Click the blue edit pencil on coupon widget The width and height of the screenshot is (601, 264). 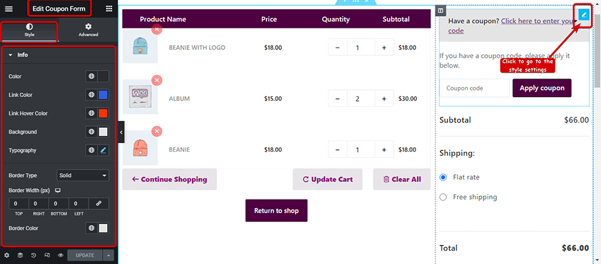584,15
